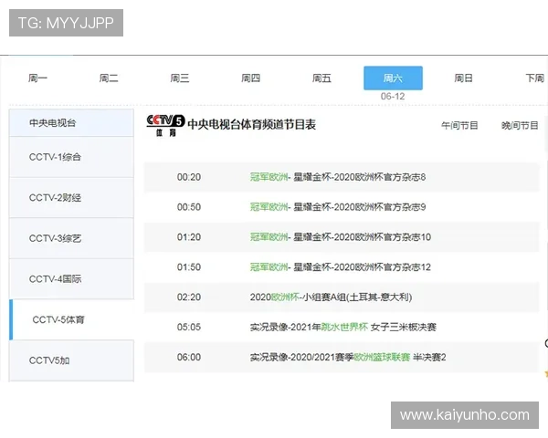
Task: Select the 周四 day tab
Action: tap(250, 78)
